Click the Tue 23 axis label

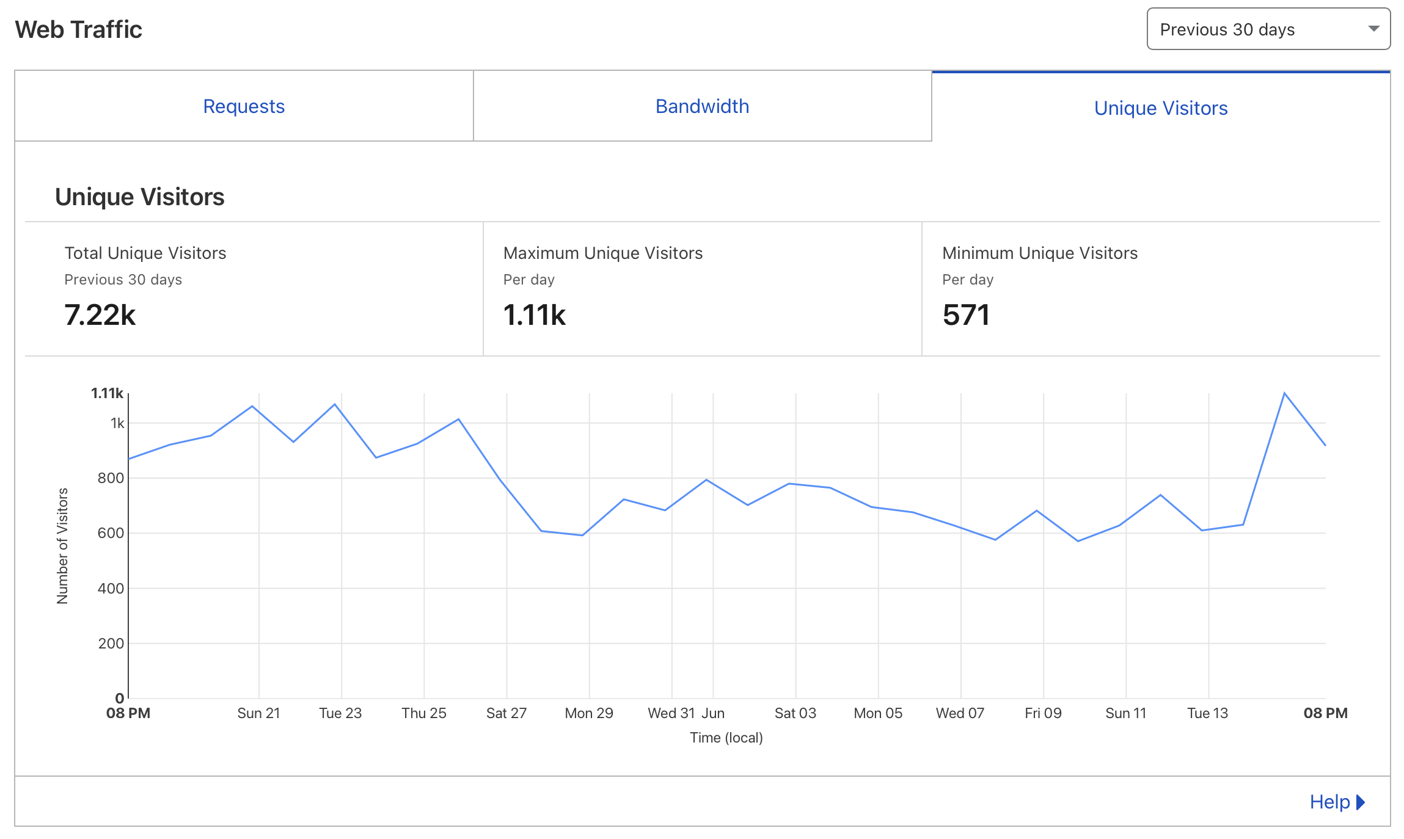point(340,713)
